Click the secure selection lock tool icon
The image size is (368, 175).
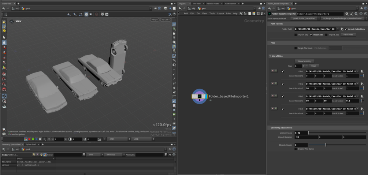tap(4, 42)
